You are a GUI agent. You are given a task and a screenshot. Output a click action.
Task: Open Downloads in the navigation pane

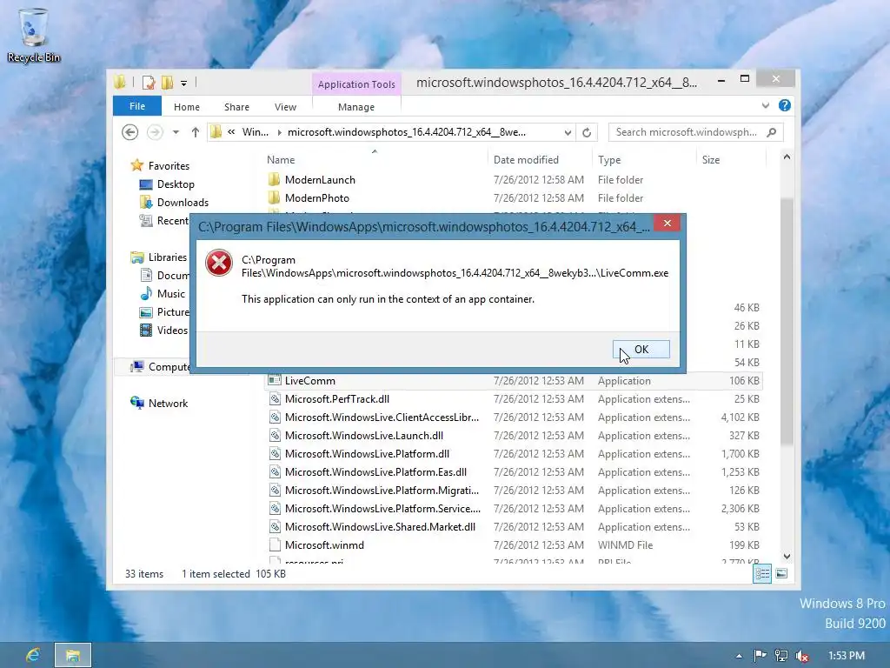183,202
